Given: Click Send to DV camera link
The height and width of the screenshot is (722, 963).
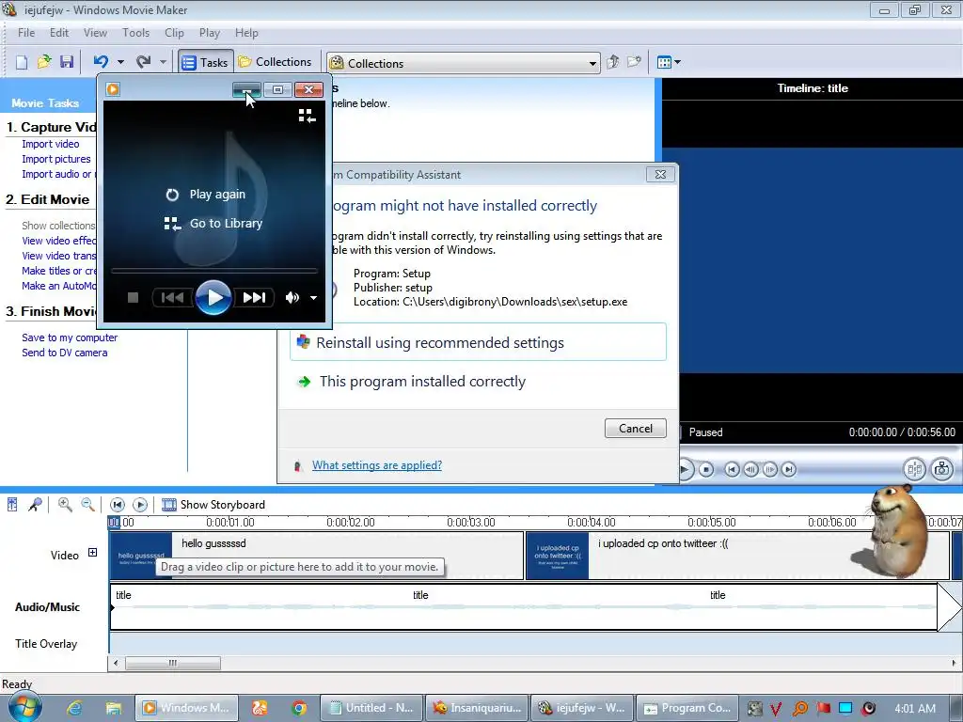Looking at the screenshot, I should pos(65,353).
